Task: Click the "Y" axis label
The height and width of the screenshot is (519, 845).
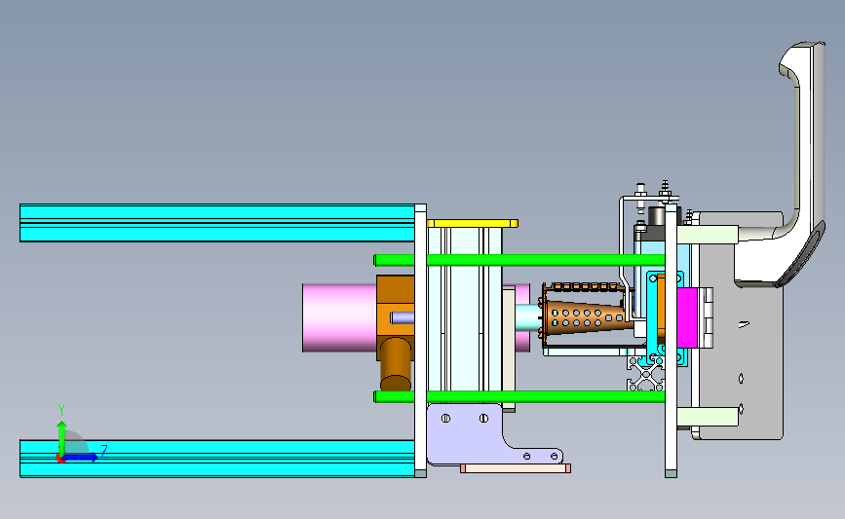Action: tap(61, 410)
